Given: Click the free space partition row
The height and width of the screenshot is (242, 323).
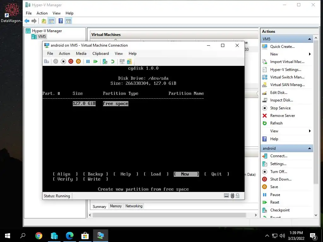Looking at the screenshot, I should pos(101,103).
